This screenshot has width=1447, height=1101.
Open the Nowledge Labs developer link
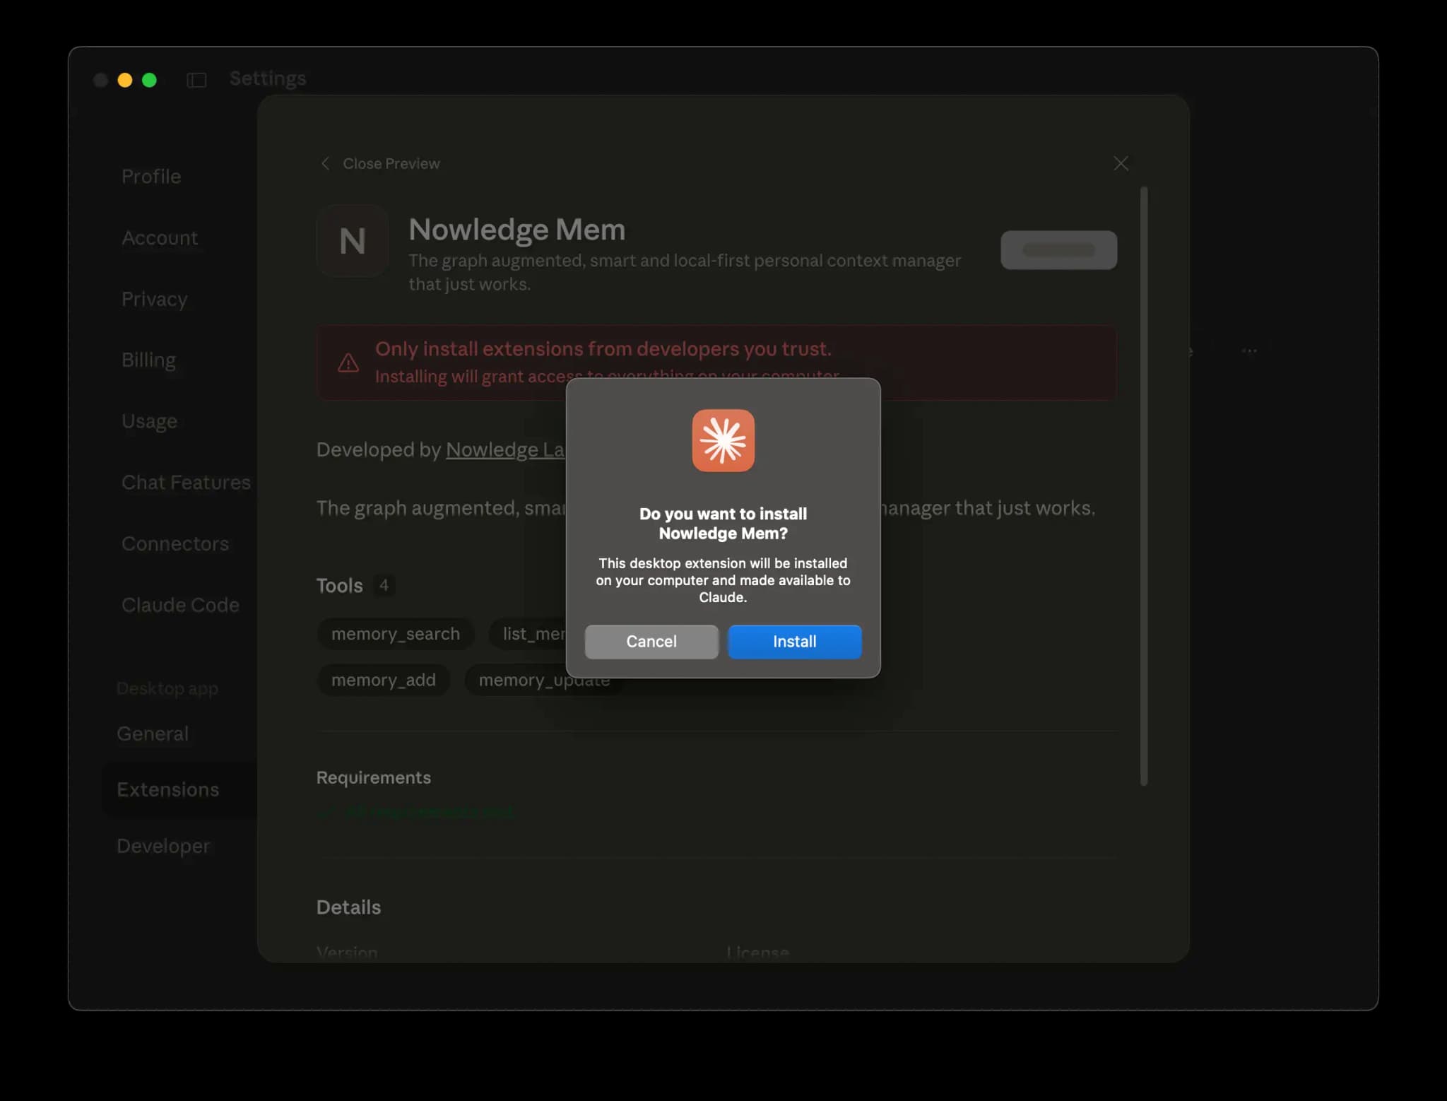(504, 449)
